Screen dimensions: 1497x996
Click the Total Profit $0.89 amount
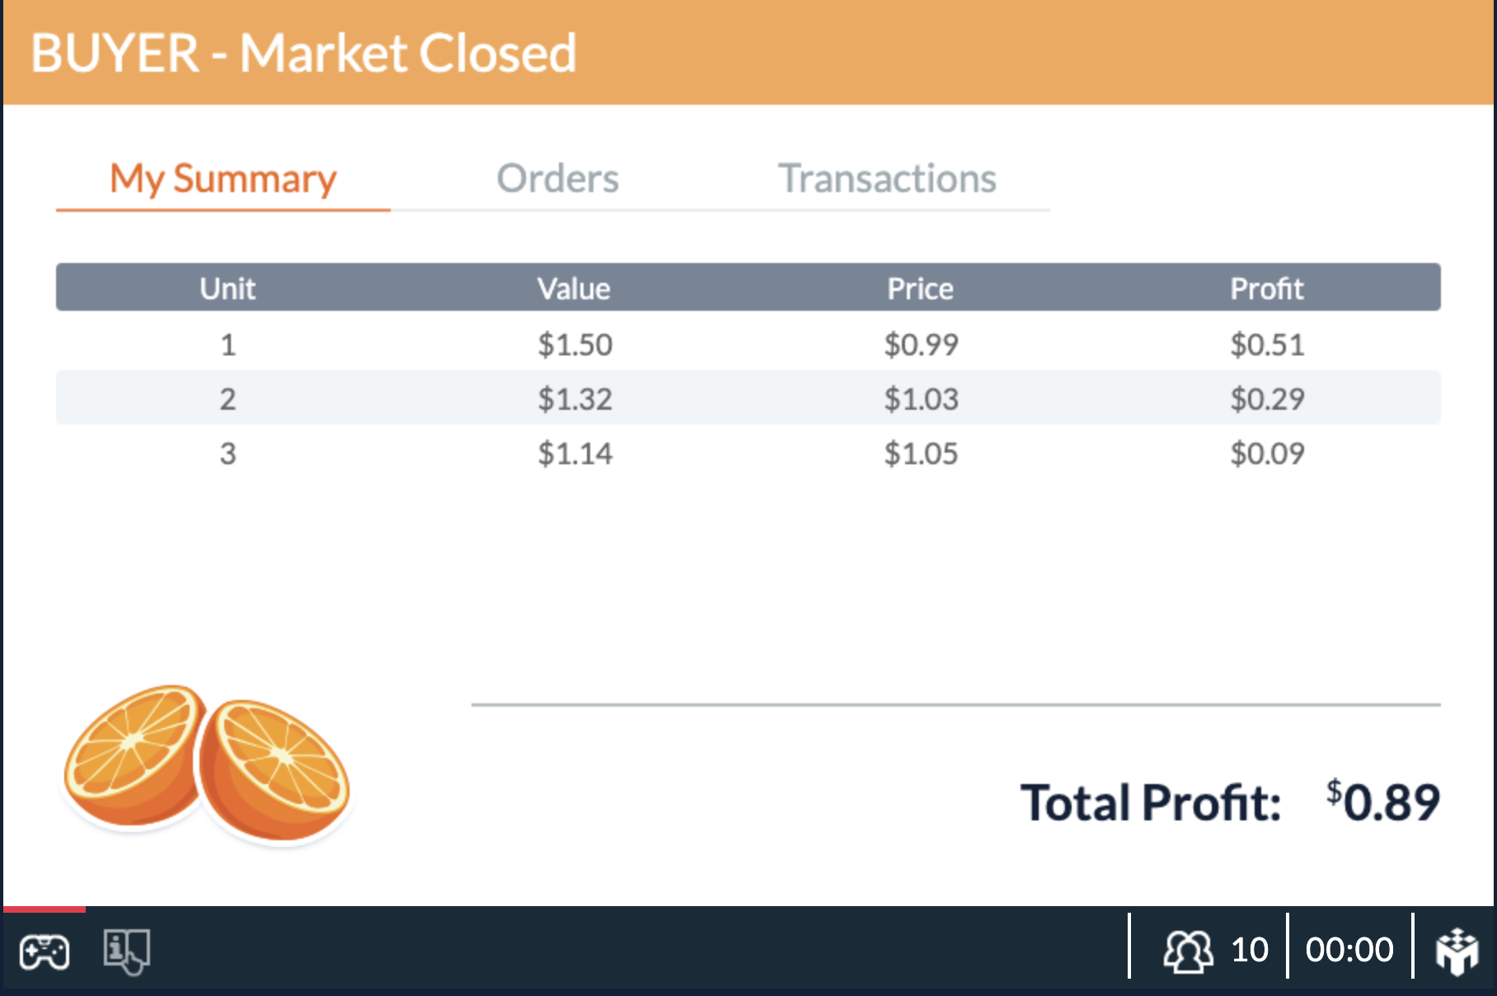(x=1382, y=801)
